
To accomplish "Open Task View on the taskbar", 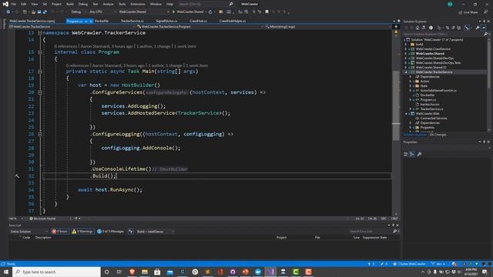I will (119, 272).
